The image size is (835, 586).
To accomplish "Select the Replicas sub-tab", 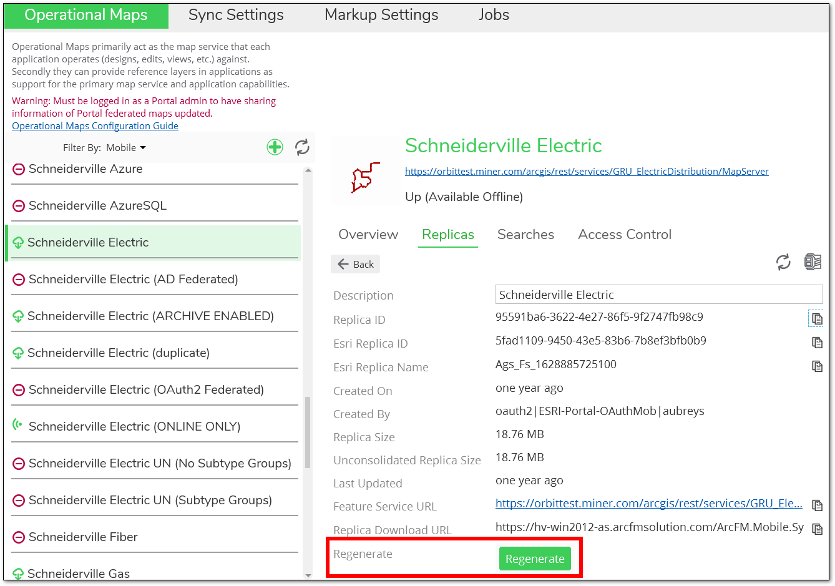I will [448, 235].
